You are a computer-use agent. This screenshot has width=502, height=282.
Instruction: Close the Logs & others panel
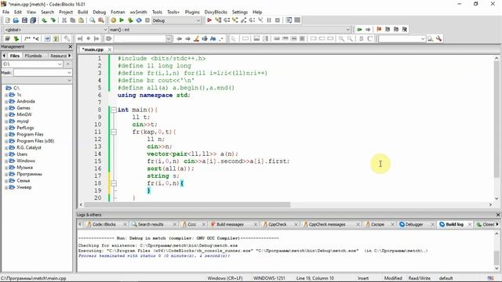[x=498, y=215]
